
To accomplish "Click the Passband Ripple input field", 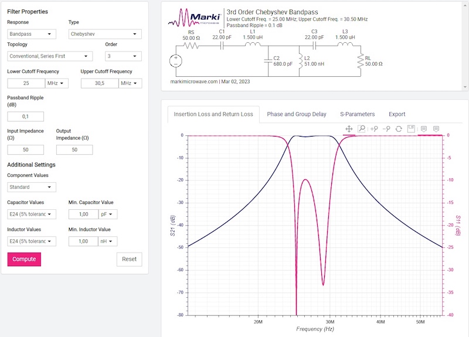I will [25, 117].
